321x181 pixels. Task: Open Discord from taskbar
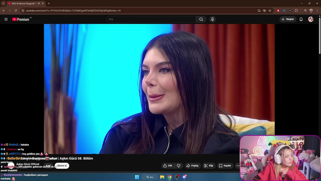[x=184, y=177]
